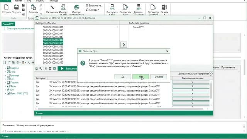Click the Выполнить run button
Viewport: 247px width, 139px height.
pos(68,69)
